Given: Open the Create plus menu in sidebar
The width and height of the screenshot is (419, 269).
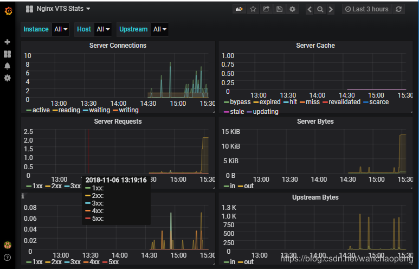Looking at the screenshot, I should pos(8,42).
